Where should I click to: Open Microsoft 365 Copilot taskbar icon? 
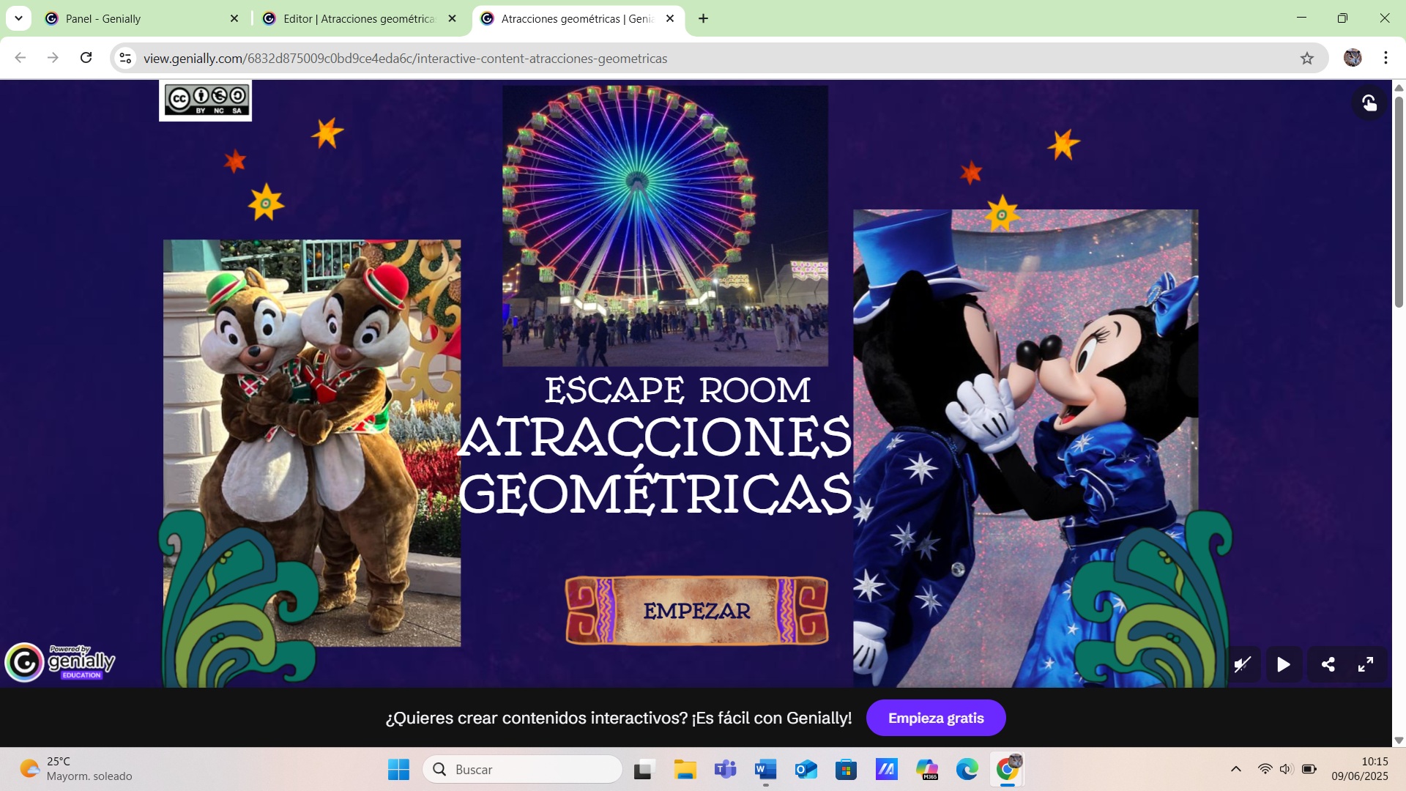point(927,769)
